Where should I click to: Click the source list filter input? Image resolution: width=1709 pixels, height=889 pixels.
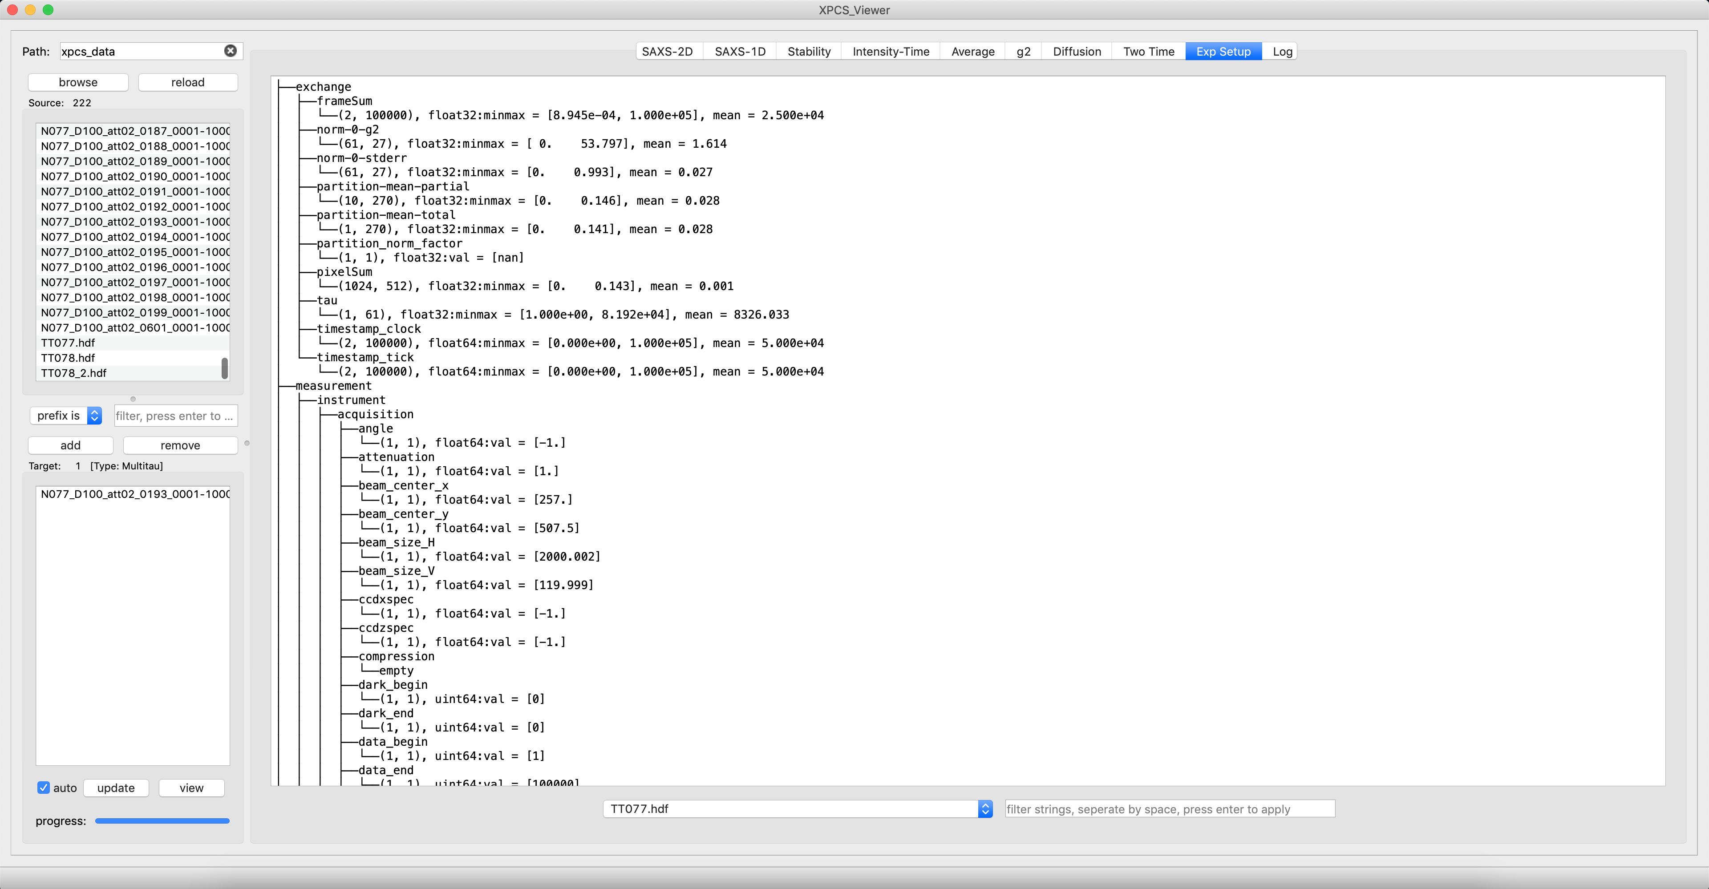pos(175,416)
